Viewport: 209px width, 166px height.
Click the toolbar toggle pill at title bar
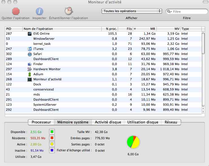coord(205,2)
